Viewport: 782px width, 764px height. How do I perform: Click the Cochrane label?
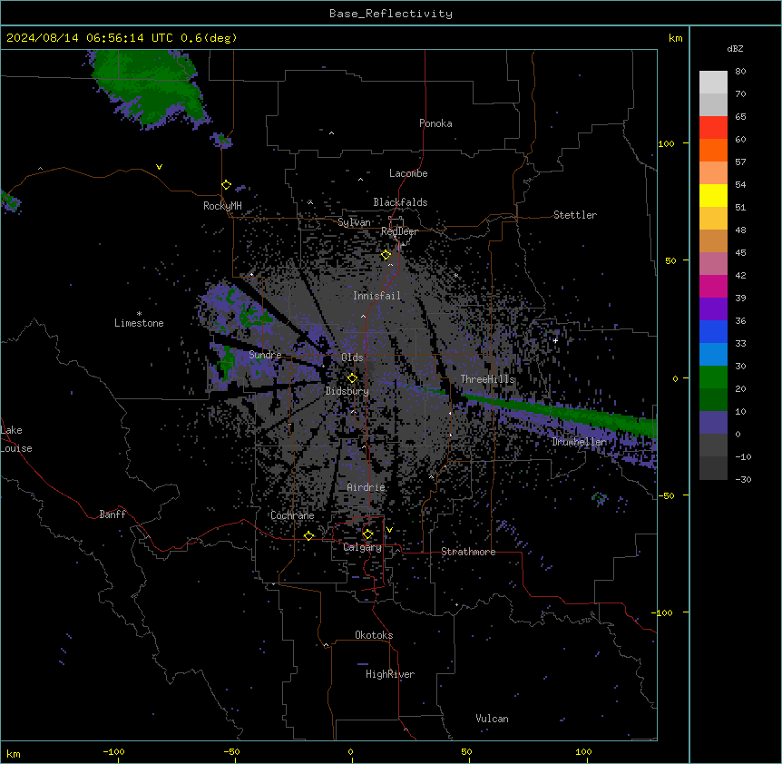pos(292,515)
